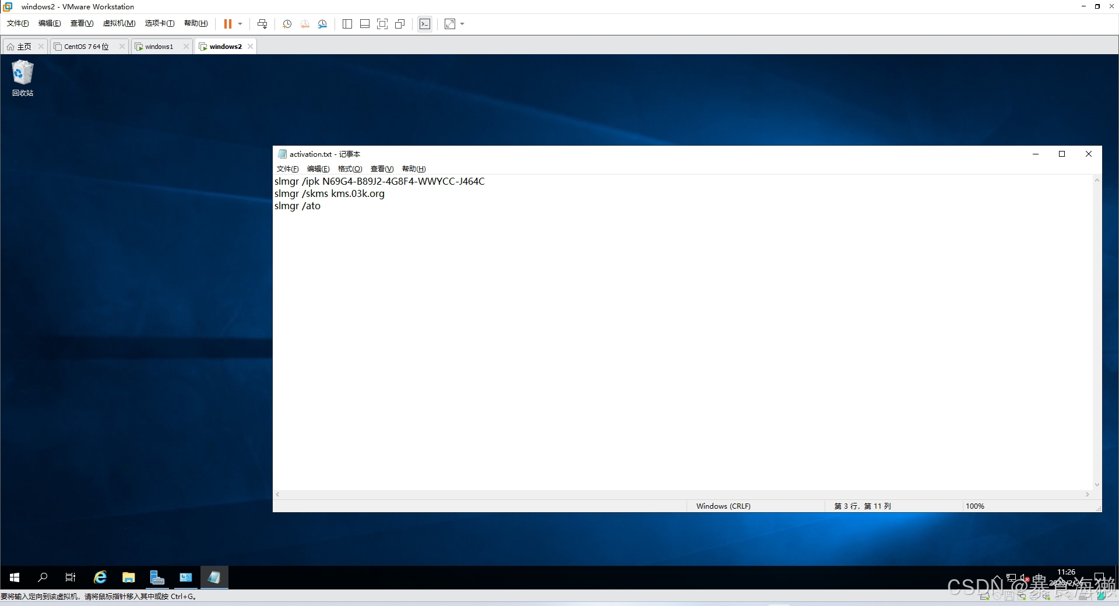Click the slmgr /skms kms.03k.org line
The width and height of the screenshot is (1119, 606).
click(x=329, y=193)
